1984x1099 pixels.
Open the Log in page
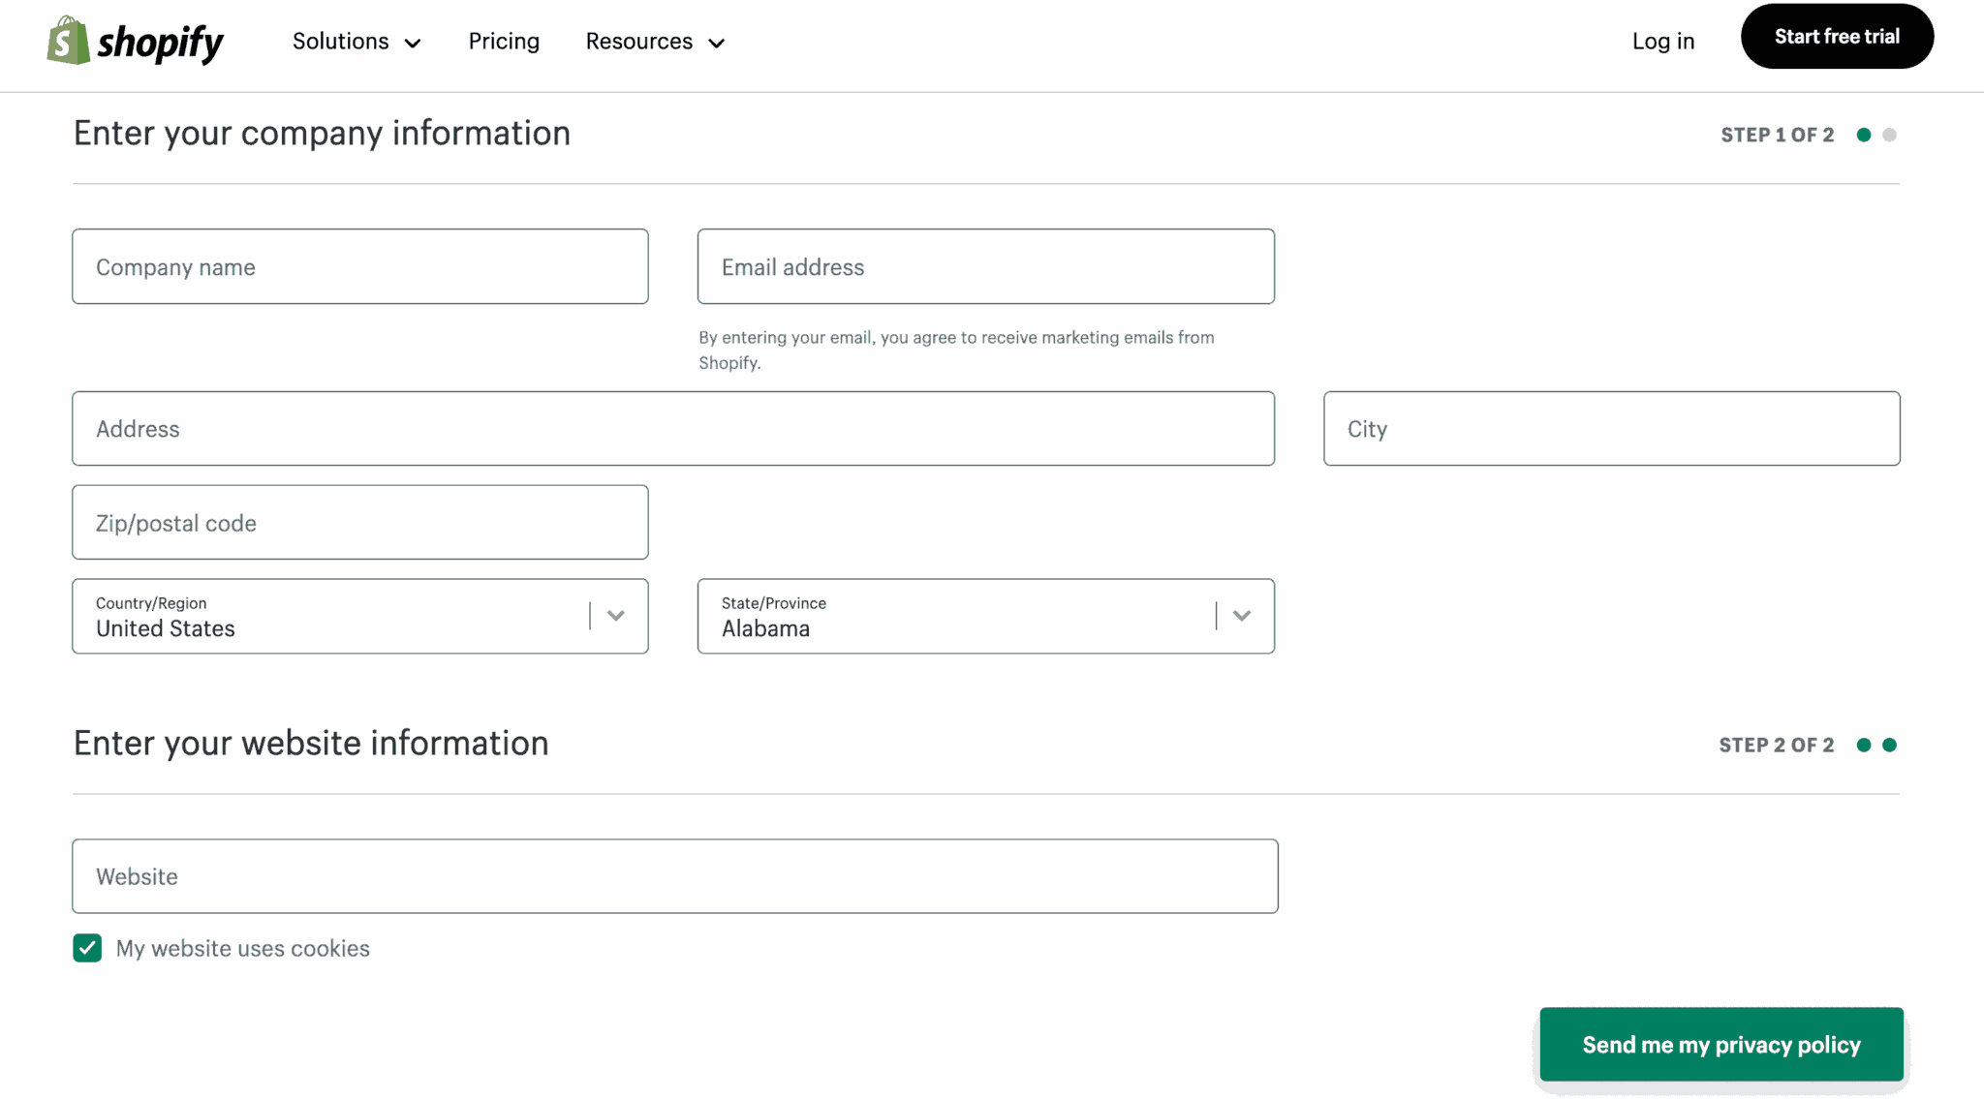pyautogui.click(x=1662, y=43)
